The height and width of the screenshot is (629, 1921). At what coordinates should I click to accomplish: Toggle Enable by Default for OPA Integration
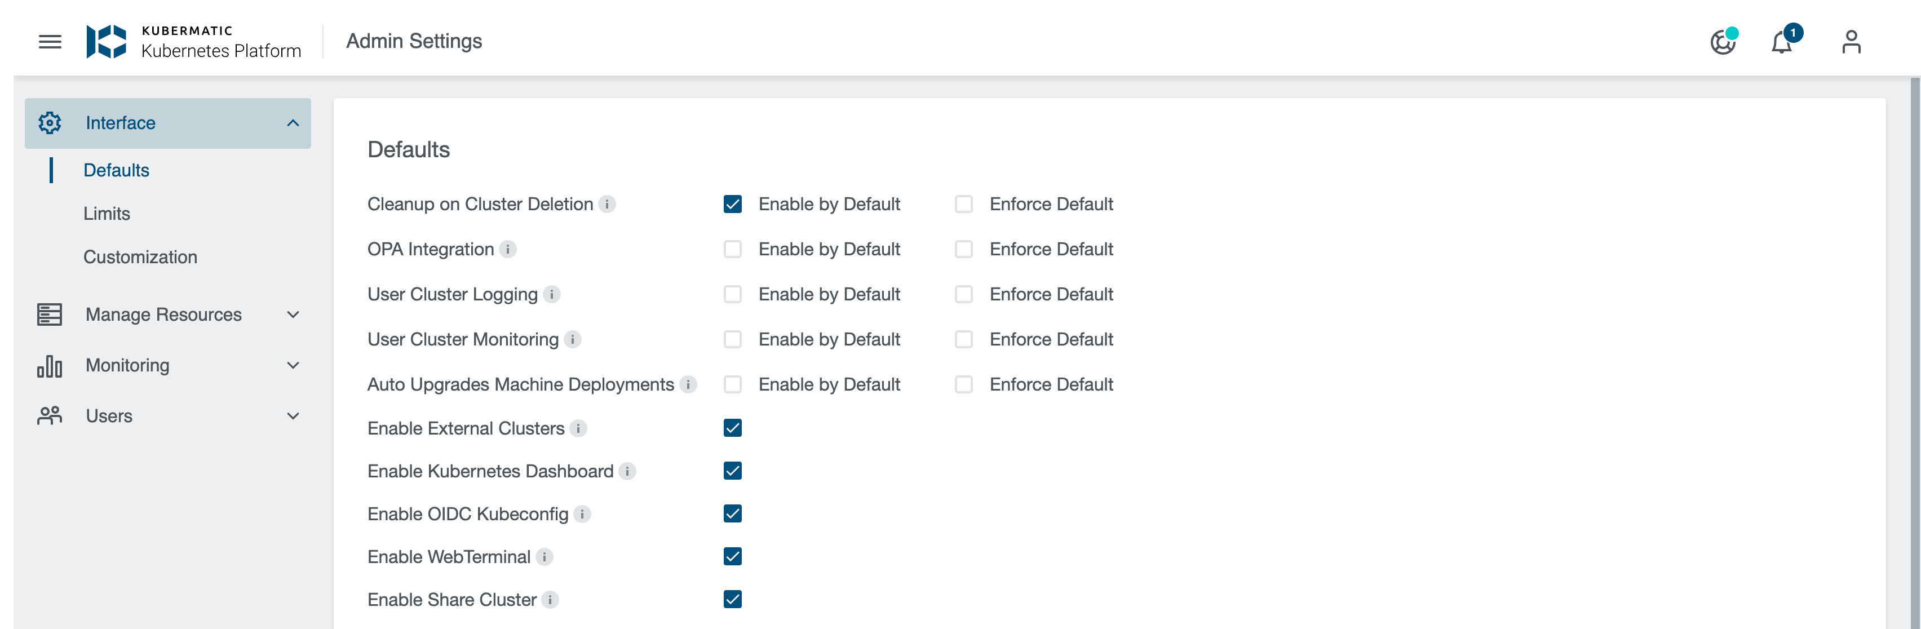tap(733, 249)
